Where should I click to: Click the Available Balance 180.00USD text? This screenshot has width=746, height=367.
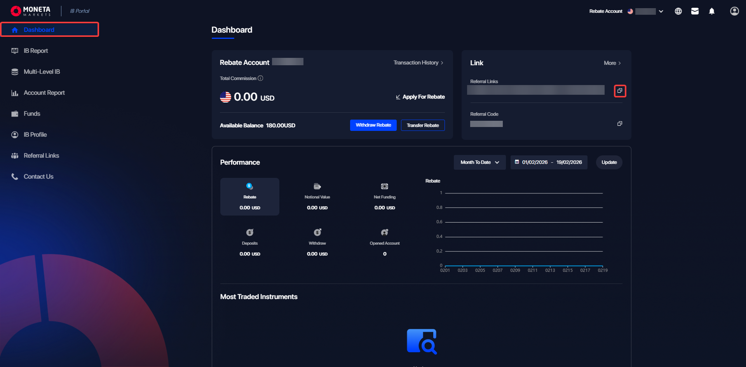coord(258,125)
